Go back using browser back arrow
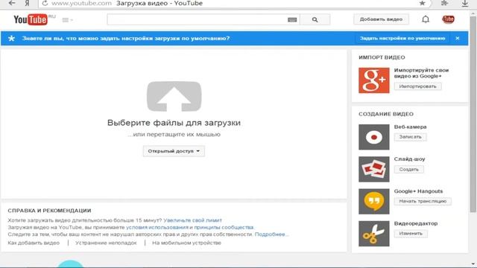Viewport: 477px width, 268px height. point(12,3)
